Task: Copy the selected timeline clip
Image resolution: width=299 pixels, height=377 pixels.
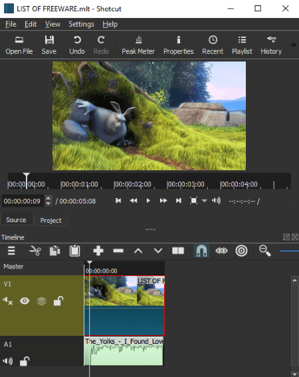Action: (x=54, y=251)
